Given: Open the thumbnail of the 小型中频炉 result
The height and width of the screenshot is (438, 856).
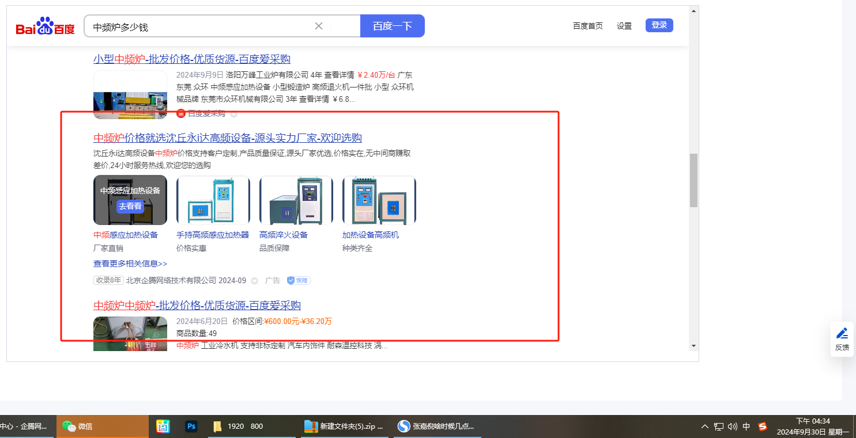Looking at the screenshot, I should (130, 95).
